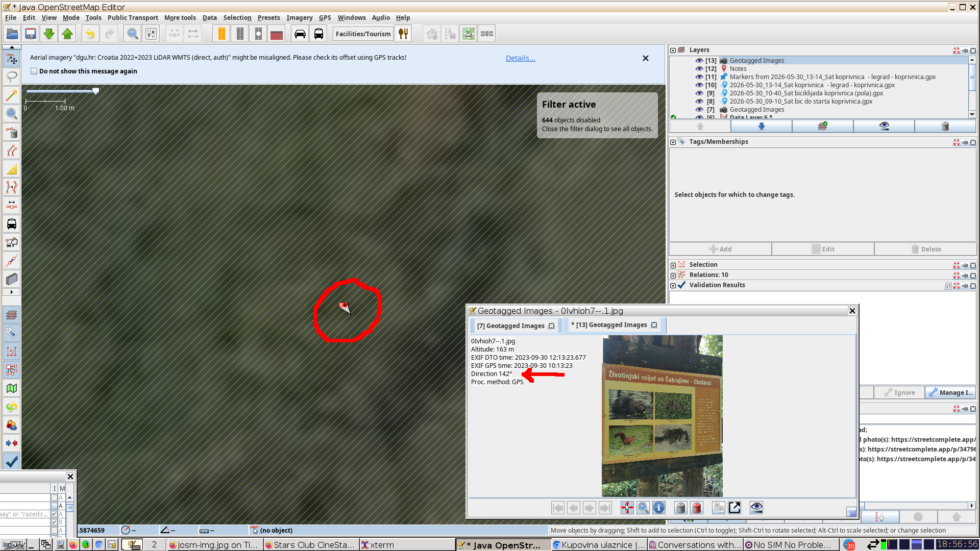This screenshot has width=980, height=551.
Task: Open the Imagery menu
Action: 299,17
